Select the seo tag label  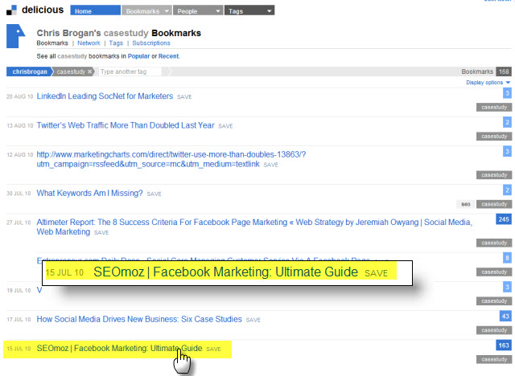465,204
